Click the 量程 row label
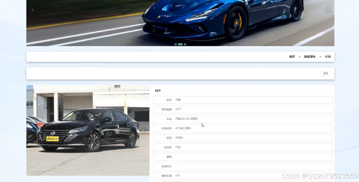Screen dimensions: 359x182 (x=169, y=157)
